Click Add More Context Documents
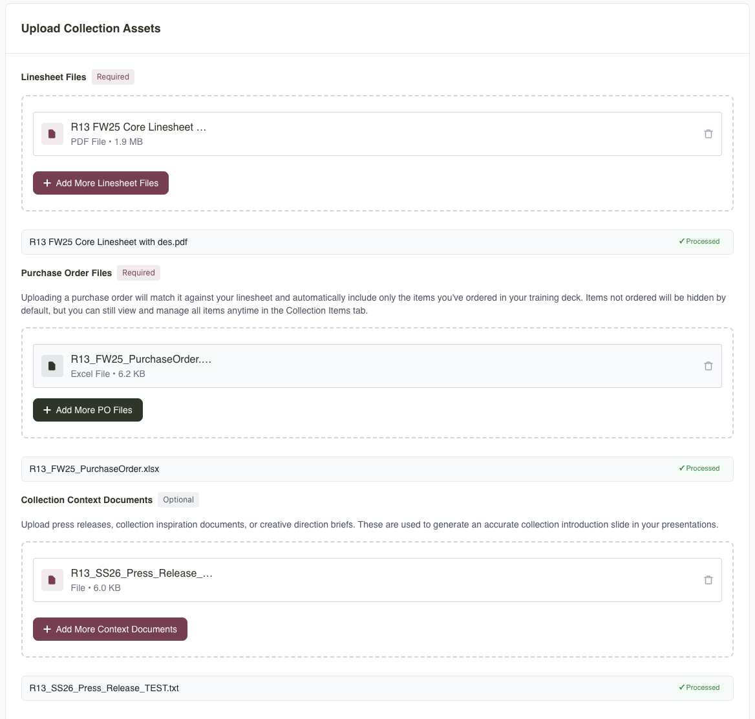755x719 pixels. (110, 628)
